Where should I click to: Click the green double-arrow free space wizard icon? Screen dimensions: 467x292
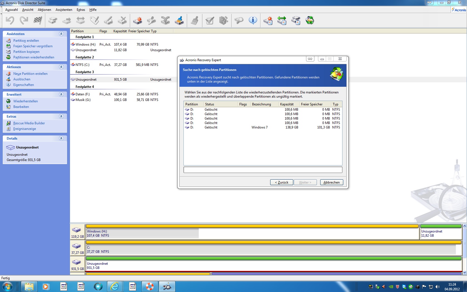pos(282,20)
